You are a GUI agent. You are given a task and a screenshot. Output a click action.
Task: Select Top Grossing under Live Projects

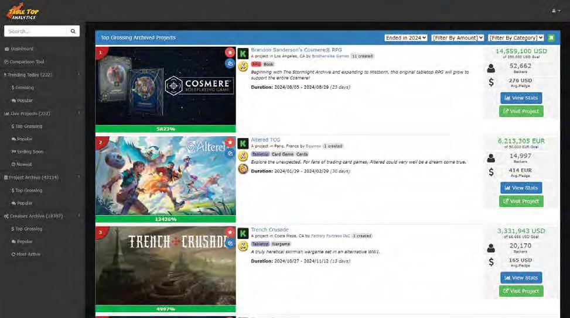(27, 126)
